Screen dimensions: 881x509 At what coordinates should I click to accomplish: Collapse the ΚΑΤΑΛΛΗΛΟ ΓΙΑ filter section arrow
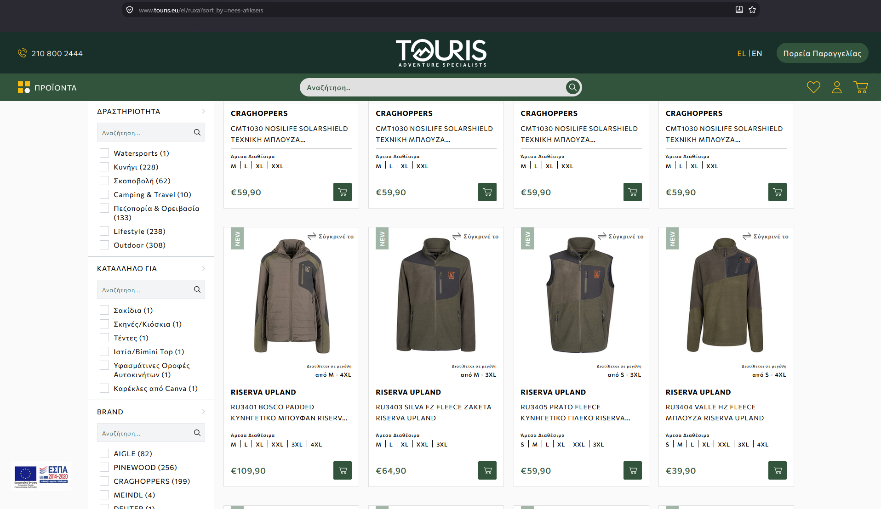click(x=203, y=268)
